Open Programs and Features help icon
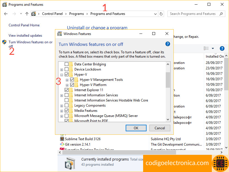229x172 pixels. click(x=222, y=48)
